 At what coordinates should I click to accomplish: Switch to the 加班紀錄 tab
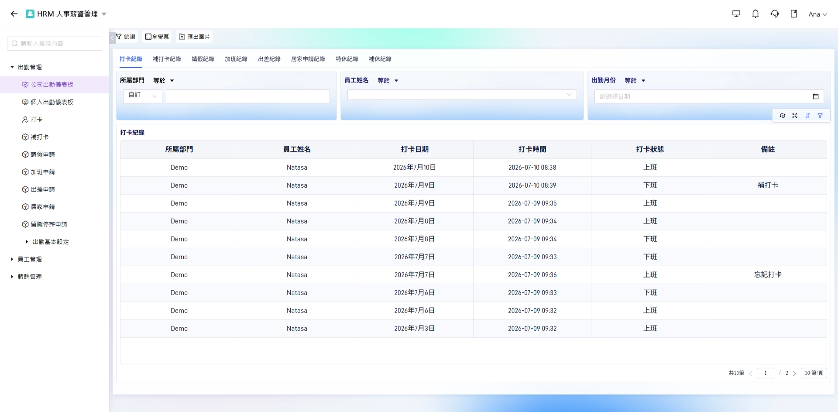tap(236, 59)
